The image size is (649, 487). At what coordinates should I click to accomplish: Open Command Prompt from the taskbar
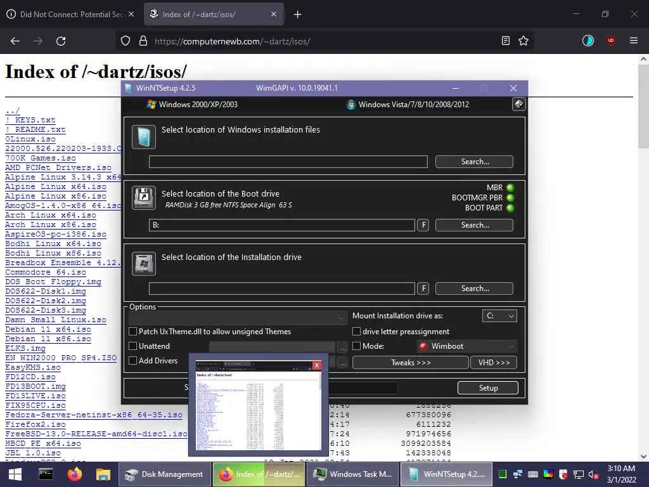(x=46, y=474)
